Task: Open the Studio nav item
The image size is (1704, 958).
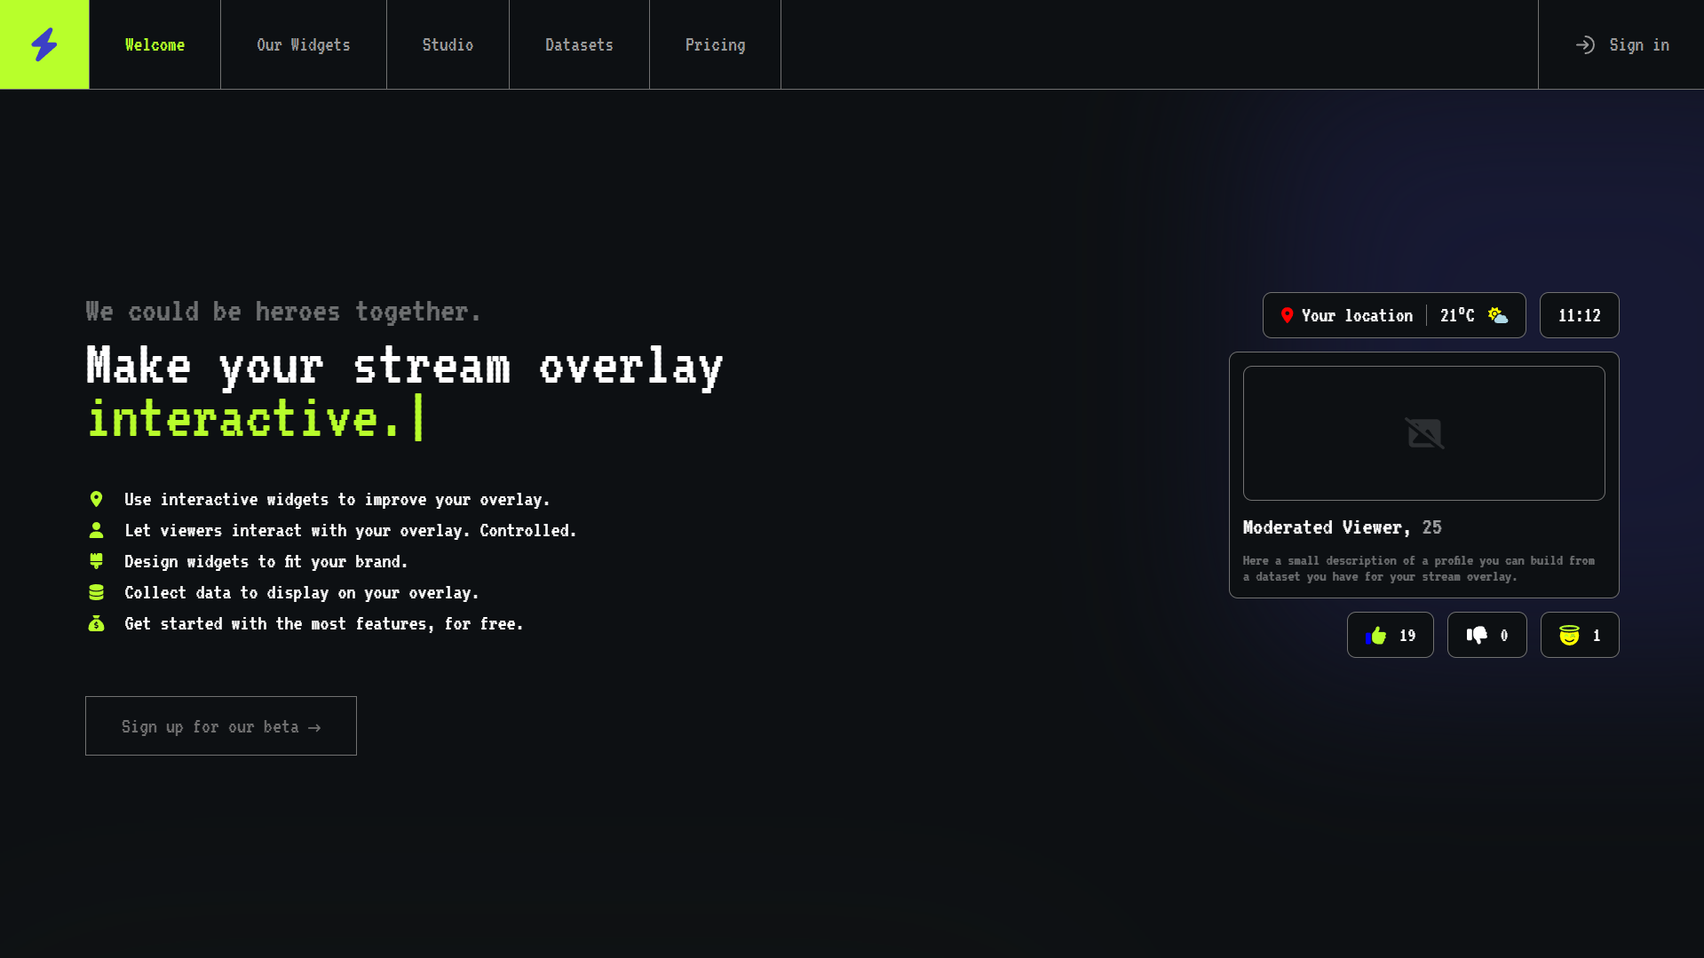Action: point(448,44)
